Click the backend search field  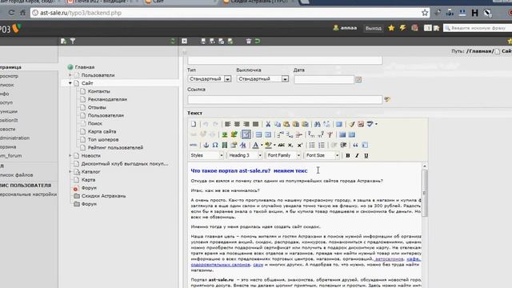click(x=478, y=28)
